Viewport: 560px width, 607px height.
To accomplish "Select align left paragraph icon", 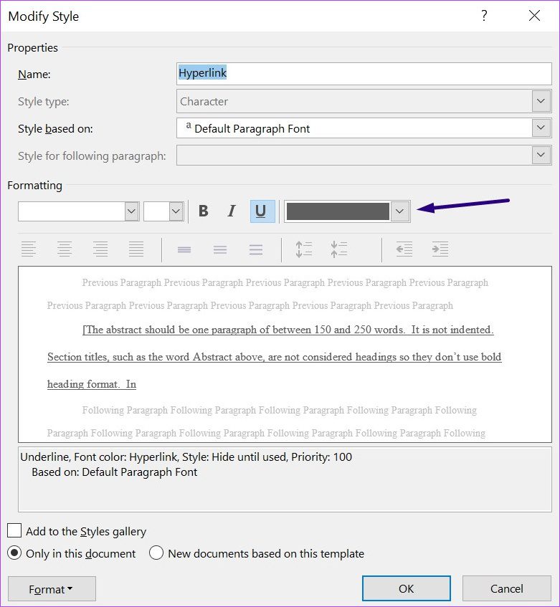I will [29, 249].
